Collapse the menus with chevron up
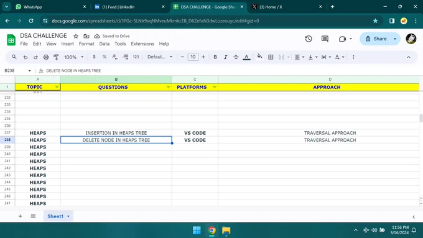 pyautogui.click(x=409, y=57)
